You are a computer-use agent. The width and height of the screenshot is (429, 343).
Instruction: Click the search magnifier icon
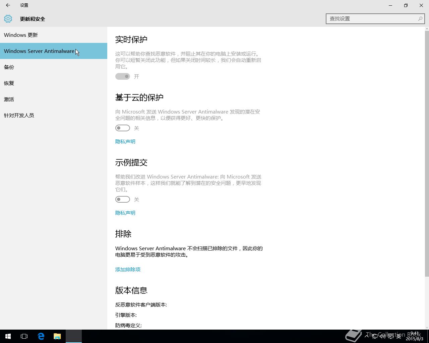pyautogui.click(x=420, y=19)
